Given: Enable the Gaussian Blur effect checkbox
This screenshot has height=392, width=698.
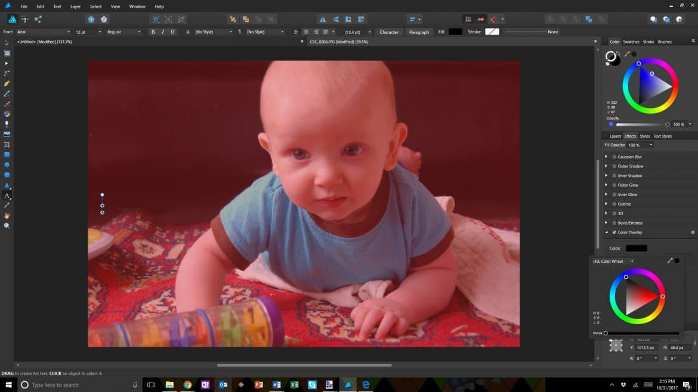Looking at the screenshot, I should pyautogui.click(x=614, y=157).
